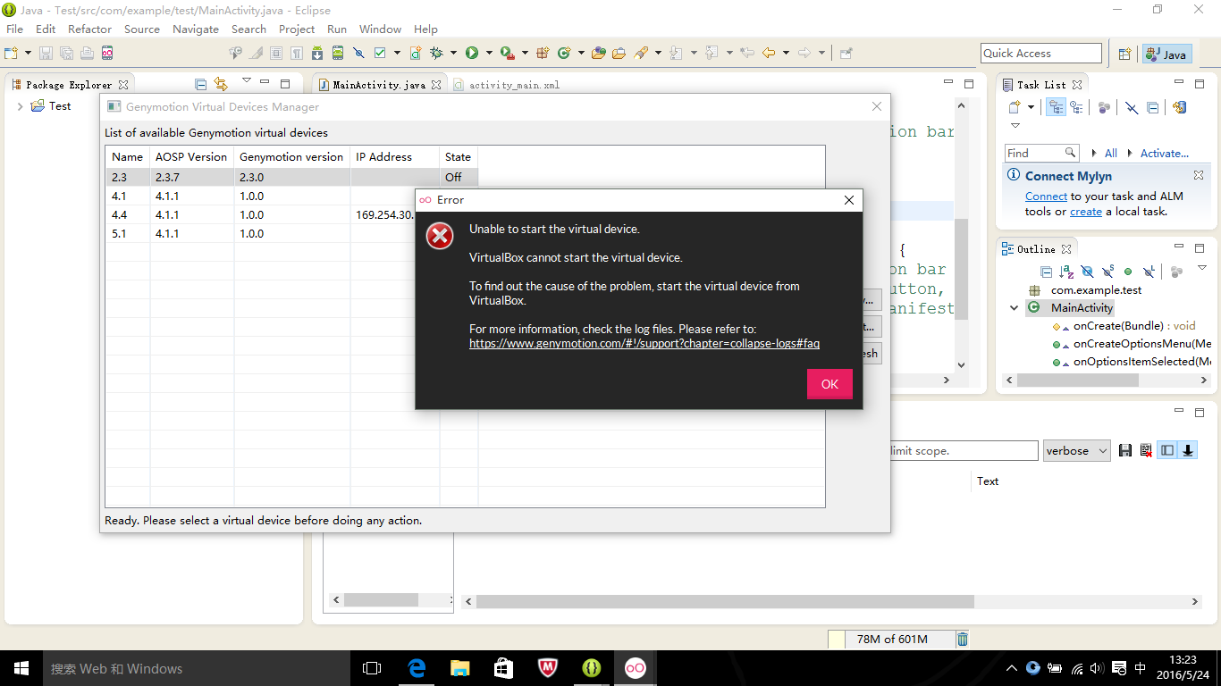The height and width of the screenshot is (686, 1221).
Task: Switch to the Java perspective button
Action: click(1166, 54)
